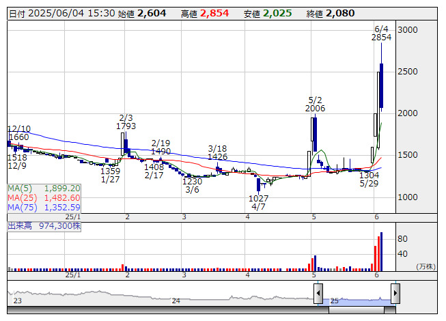The height and width of the screenshot is (321, 446).
Task: Click the 終値 value 2,080
Action: click(x=339, y=14)
